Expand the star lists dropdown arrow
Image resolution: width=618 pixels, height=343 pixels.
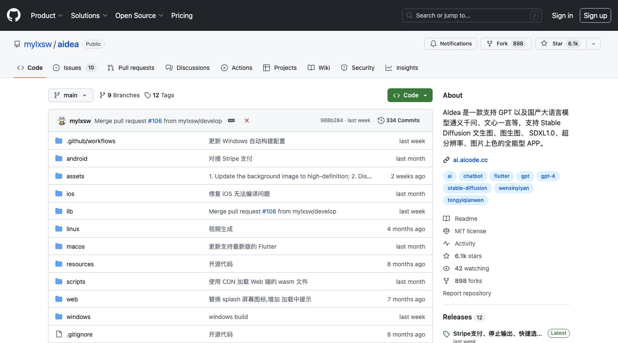tap(594, 44)
